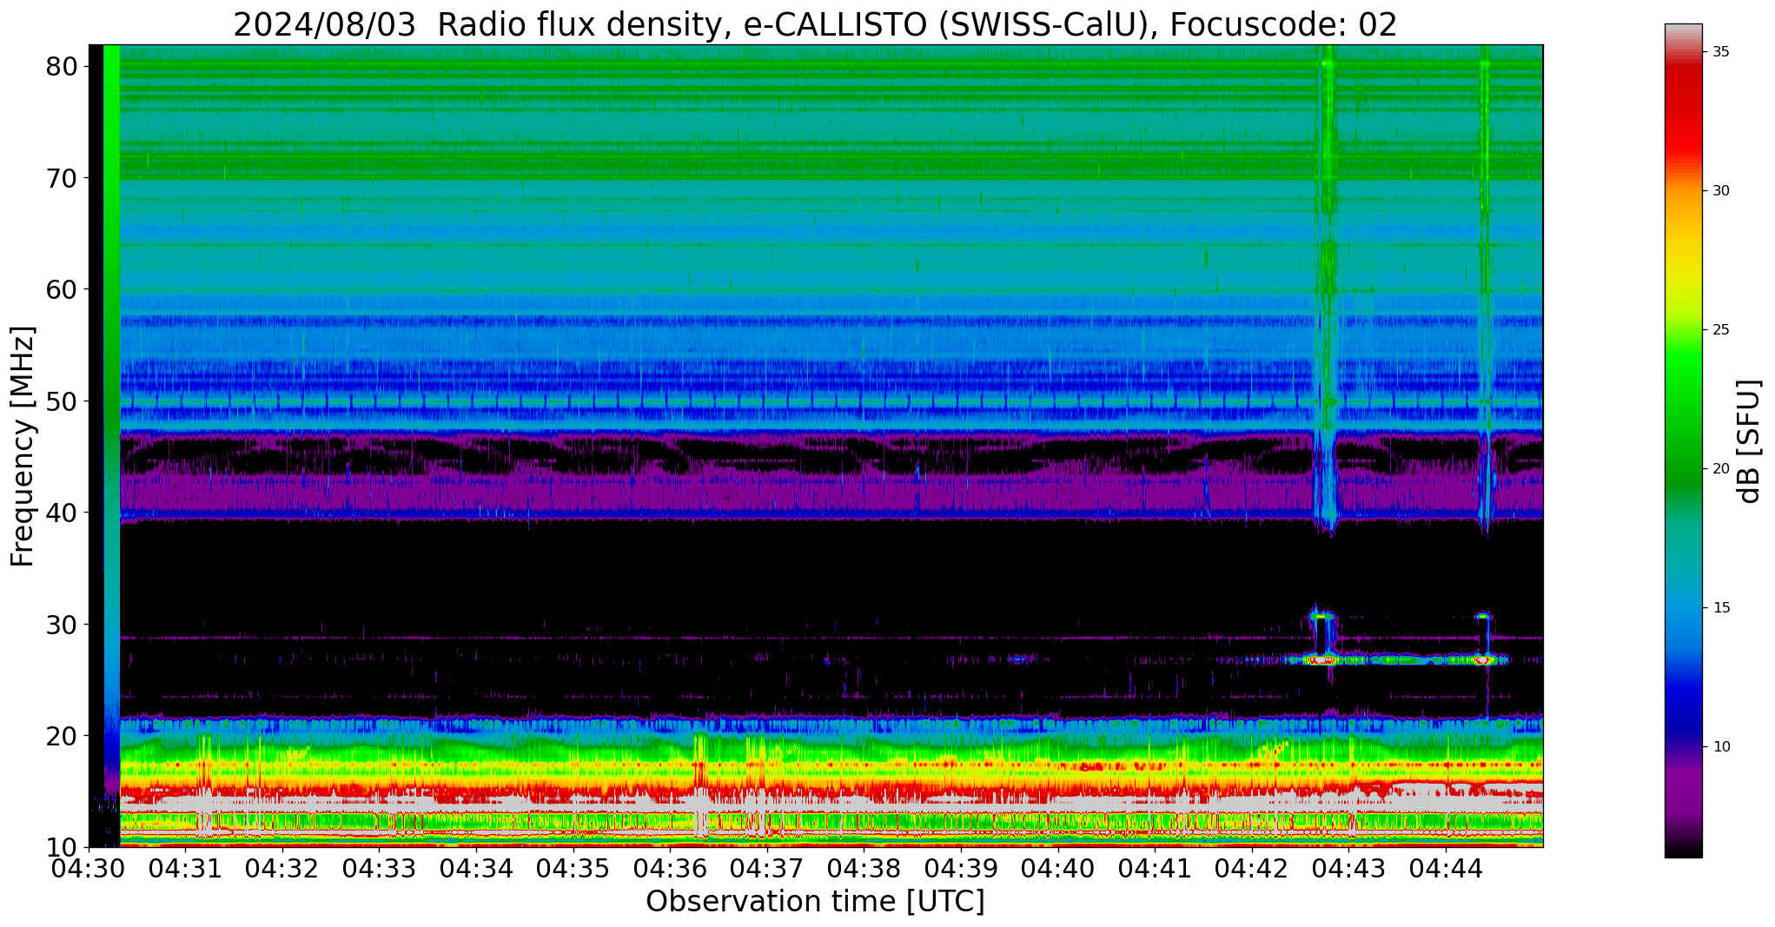This screenshot has height=927, width=1775.
Task: Click the radio burst streak near 04:42:45
Action: 1326,287
